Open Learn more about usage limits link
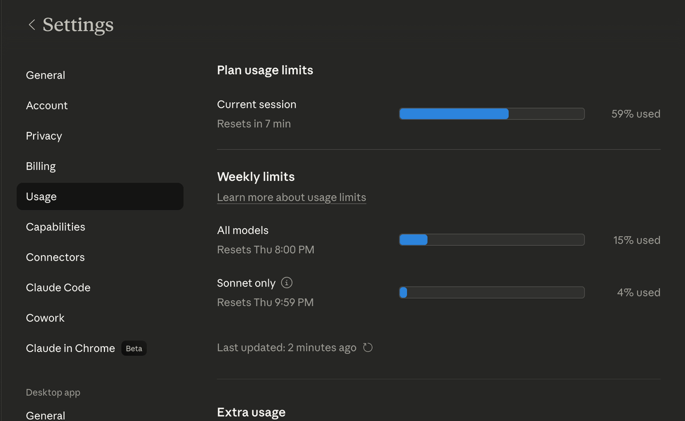 [292, 197]
